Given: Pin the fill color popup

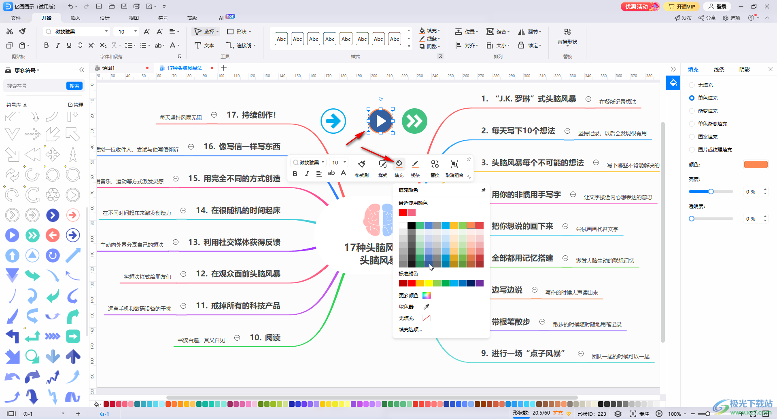Looking at the screenshot, I should click(x=483, y=190).
